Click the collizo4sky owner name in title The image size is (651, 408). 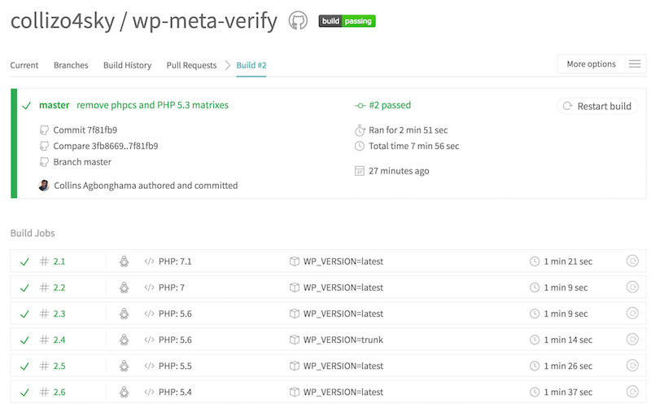click(x=62, y=20)
